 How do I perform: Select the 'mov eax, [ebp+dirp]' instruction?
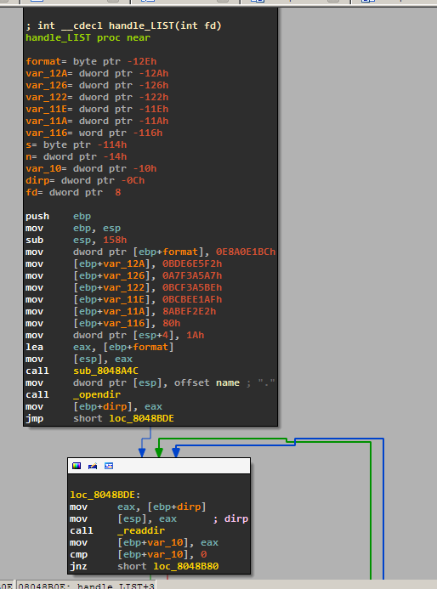(138, 507)
